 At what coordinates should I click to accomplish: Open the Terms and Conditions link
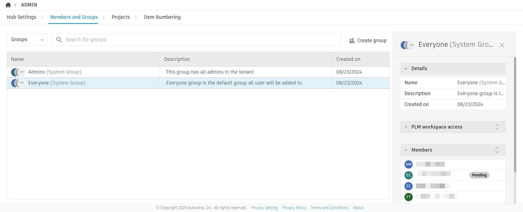click(x=329, y=208)
